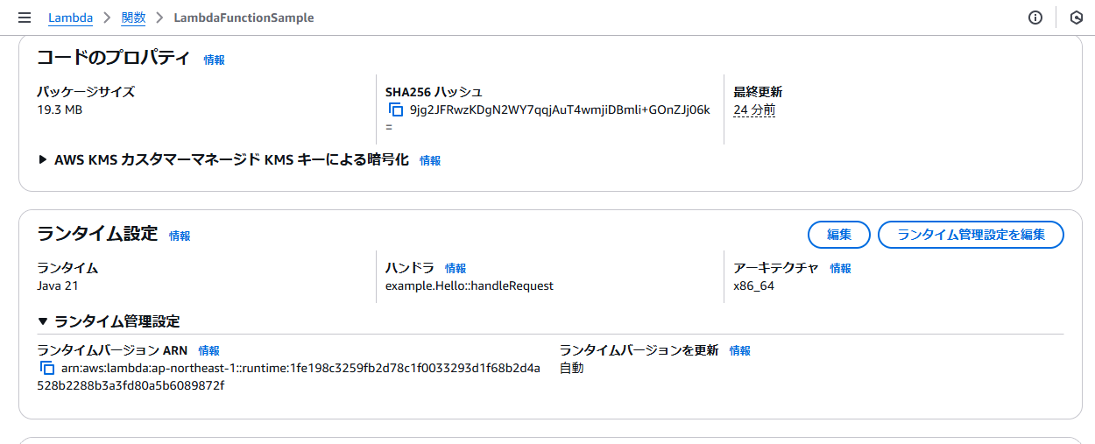1095x444 pixels.
Task: Copy the runtime version ARN
Action: tap(47, 369)
